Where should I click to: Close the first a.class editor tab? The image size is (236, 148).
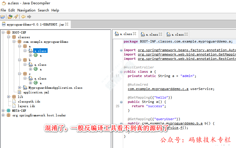click(135, 34)
